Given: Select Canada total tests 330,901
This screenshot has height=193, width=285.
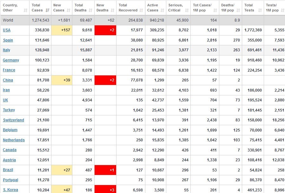Looking at the screenshot, I should pos(255,150).
